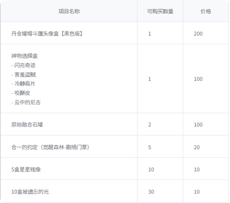Click price 200 in 丹金罐 row

point(198,34)
